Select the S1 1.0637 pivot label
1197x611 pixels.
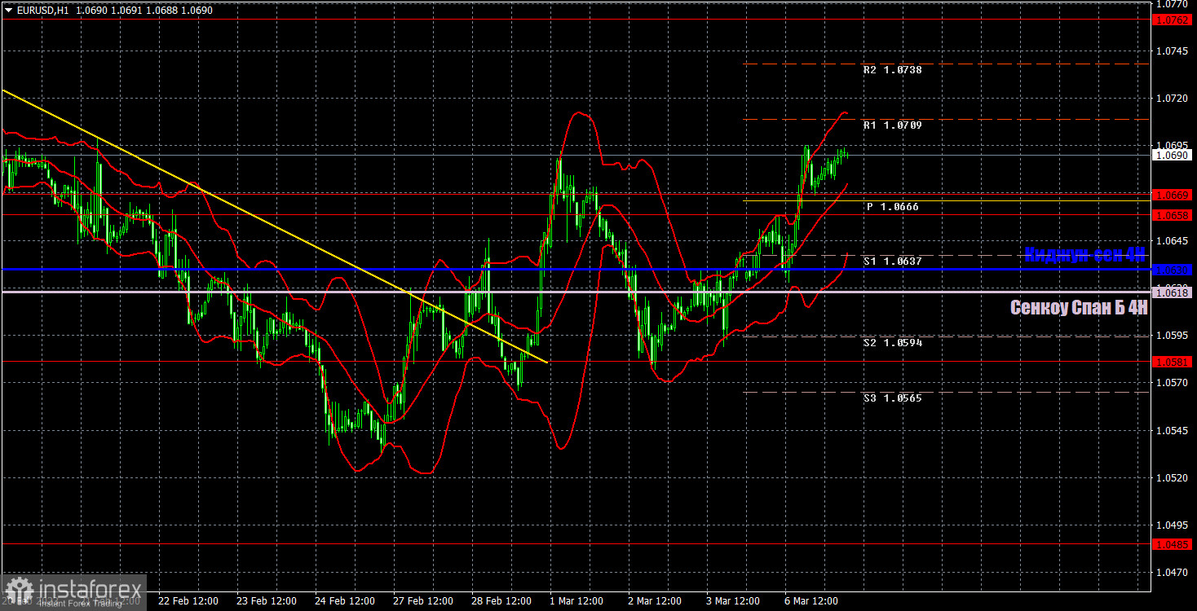tap(892, 261)
